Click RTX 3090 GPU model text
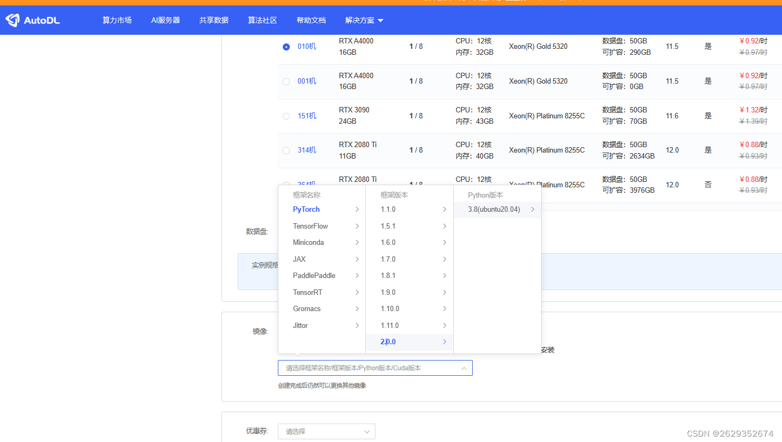The image size is (782, 442). (x=354, y=110)
